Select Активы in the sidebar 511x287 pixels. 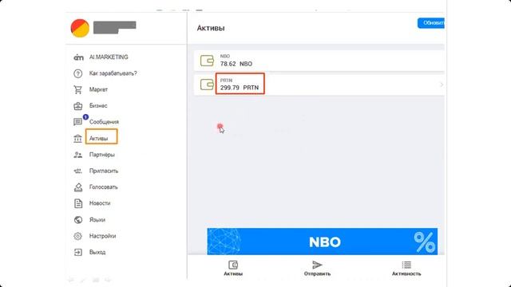click(x=98, y=139)
